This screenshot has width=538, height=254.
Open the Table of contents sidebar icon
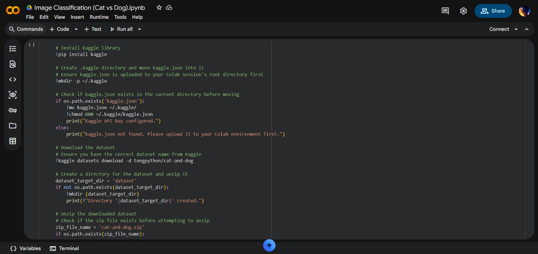click(x=13, y=49)
